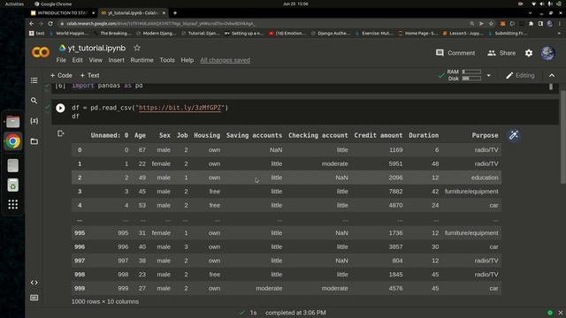Open the terminal icon at bottom of sidebar
Image resolution: width=566 pixels, height=318 pixels.
tap(34, 298)
